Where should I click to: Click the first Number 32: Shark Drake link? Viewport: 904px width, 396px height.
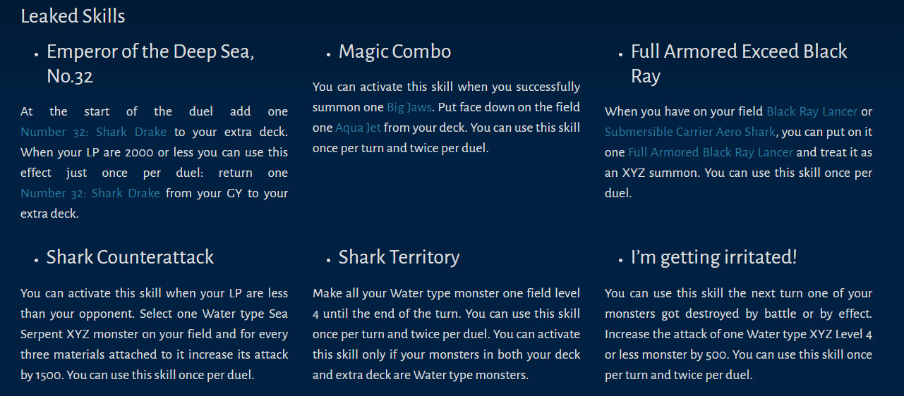pos(93,132)
